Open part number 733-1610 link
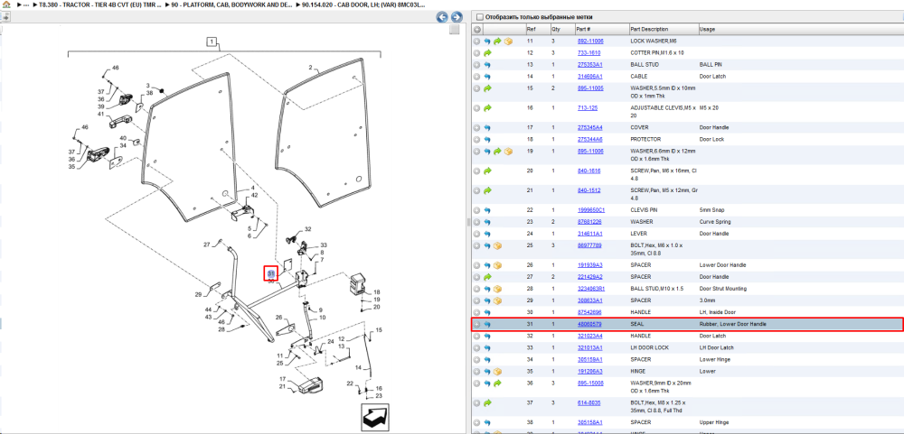This screenshot has height=434, width=904. point(589,53)
